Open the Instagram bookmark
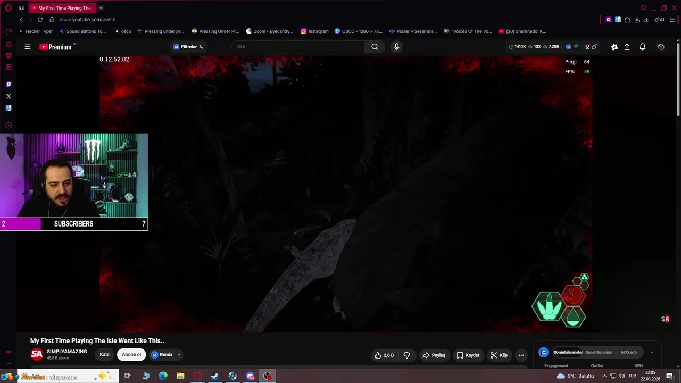Viewport: 681px width, 383px height. tap(314, 31)
